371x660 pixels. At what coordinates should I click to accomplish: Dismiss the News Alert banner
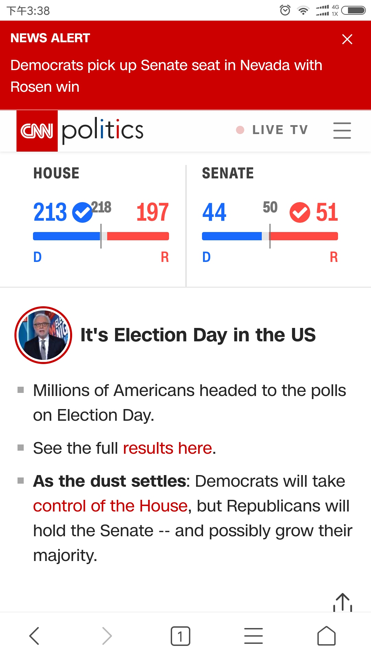pos(347,39)
